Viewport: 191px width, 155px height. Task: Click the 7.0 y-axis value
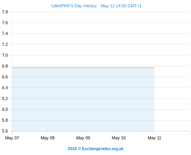tap(5, 55)
